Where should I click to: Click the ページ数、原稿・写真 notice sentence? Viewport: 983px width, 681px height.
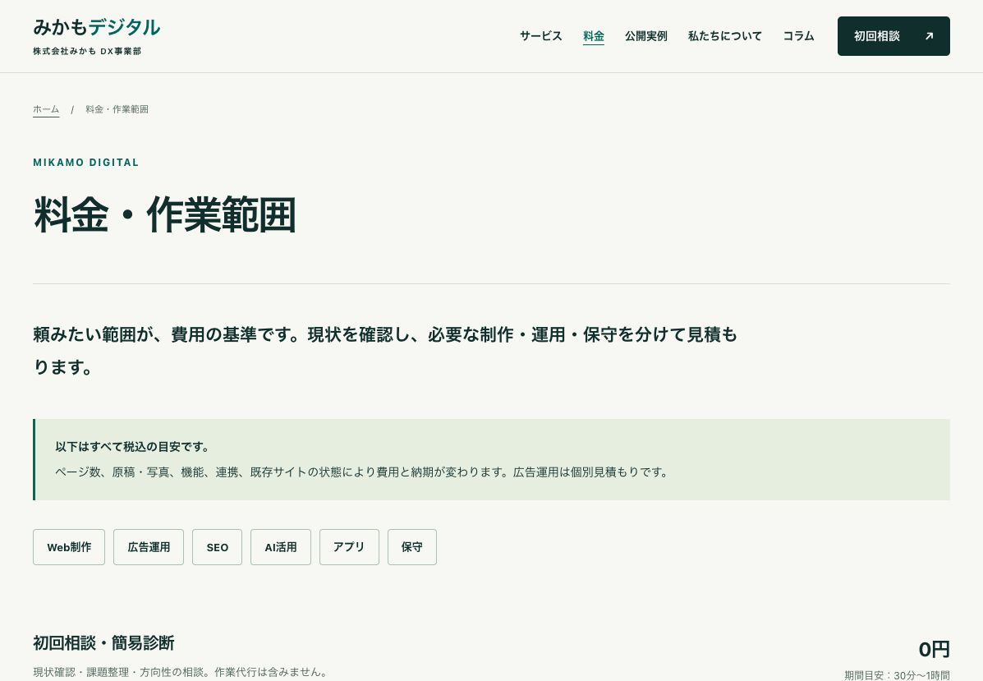click(361, 472)
